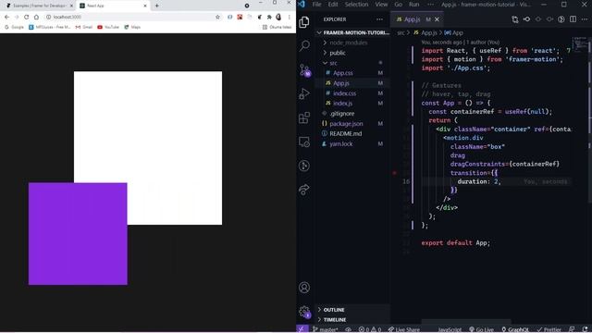Open index.css in the explorer

tap(352, 93)
